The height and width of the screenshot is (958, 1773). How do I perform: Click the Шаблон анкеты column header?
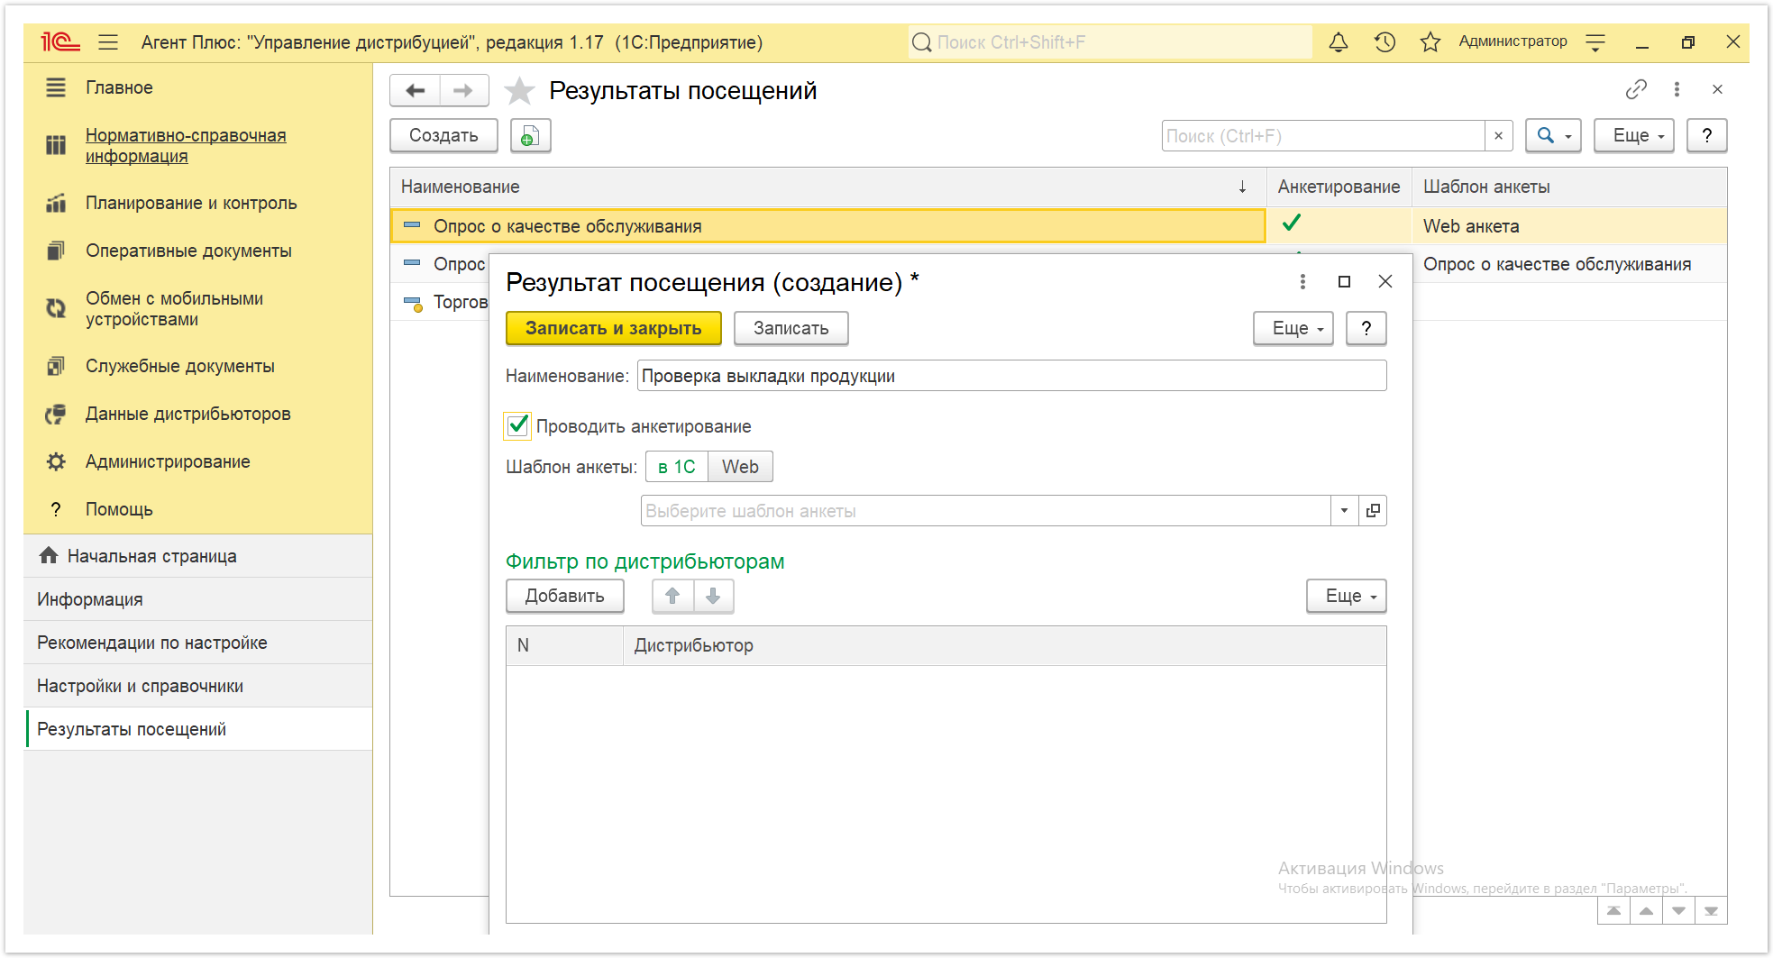tap(1569, 187)
